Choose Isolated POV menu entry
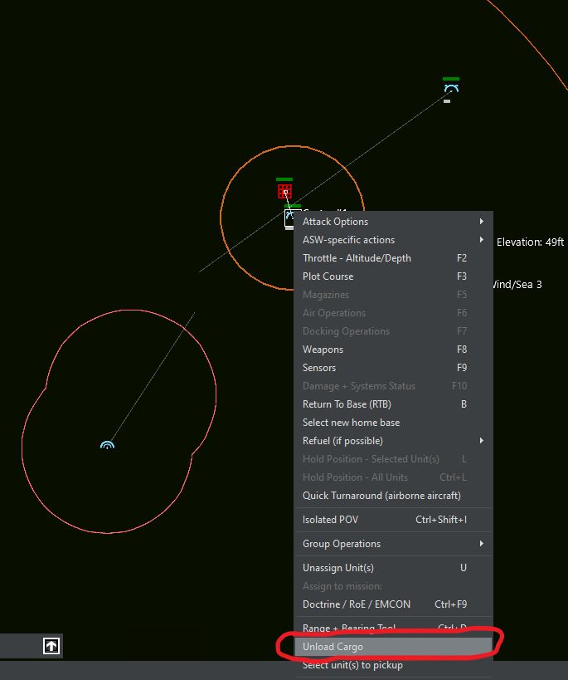This screenshot has width=568, height=680. click(393, 520)
